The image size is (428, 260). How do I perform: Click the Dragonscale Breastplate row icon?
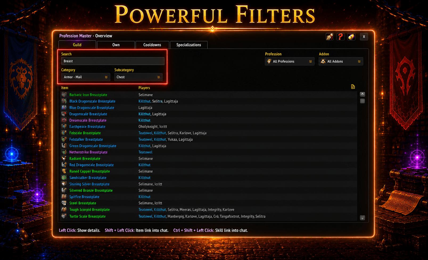pos(64,114)
